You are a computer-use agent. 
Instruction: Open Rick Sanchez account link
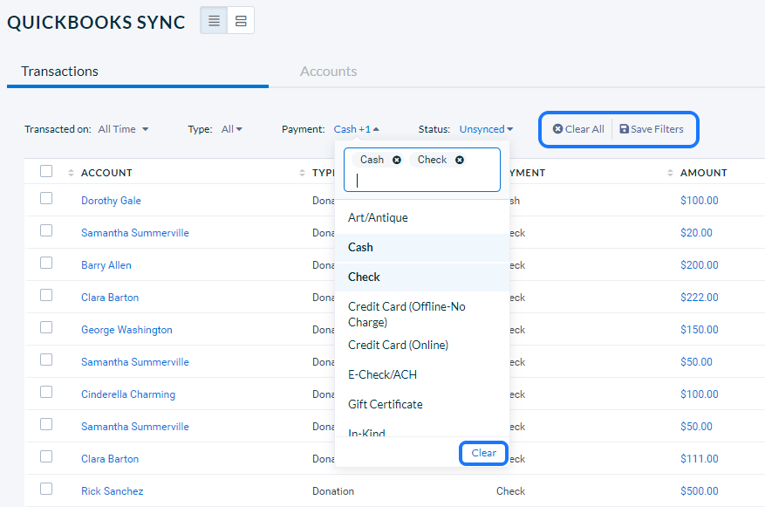(112, 491)
